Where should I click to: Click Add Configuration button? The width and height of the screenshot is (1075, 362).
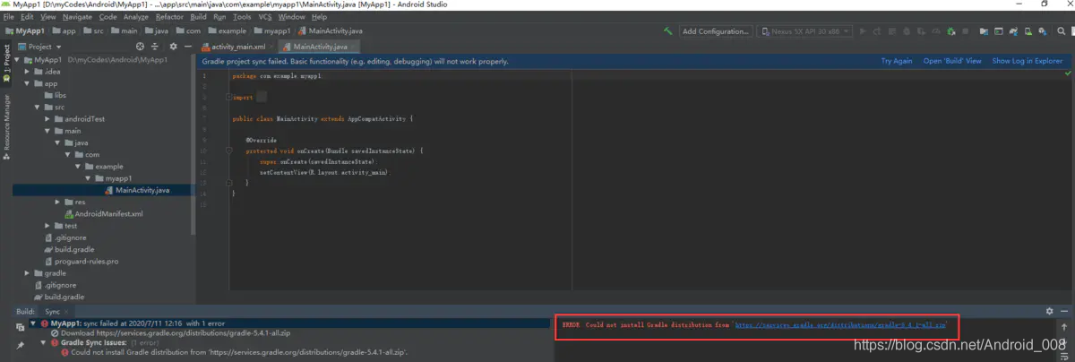point(715,31)
